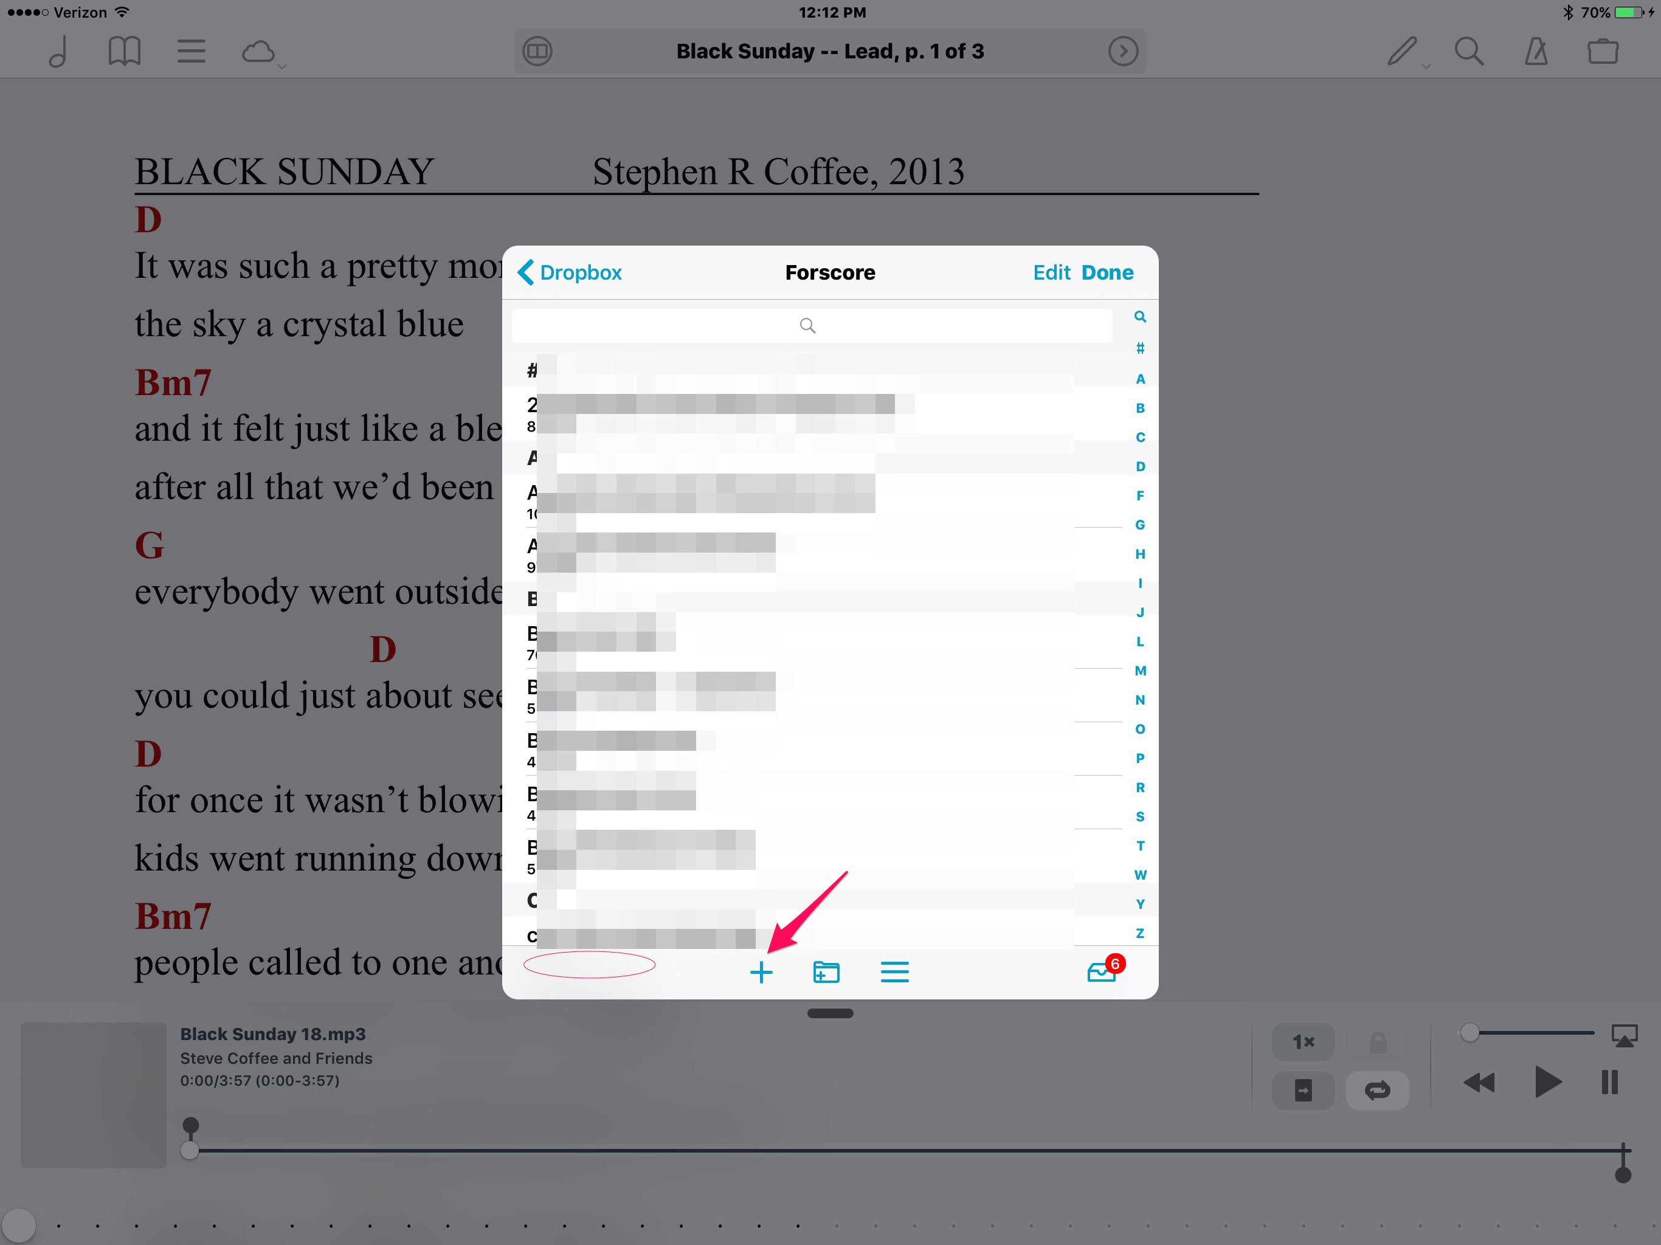
Task: Tap the plus icon in the popup toolbar
Action: tap(761, 973)
